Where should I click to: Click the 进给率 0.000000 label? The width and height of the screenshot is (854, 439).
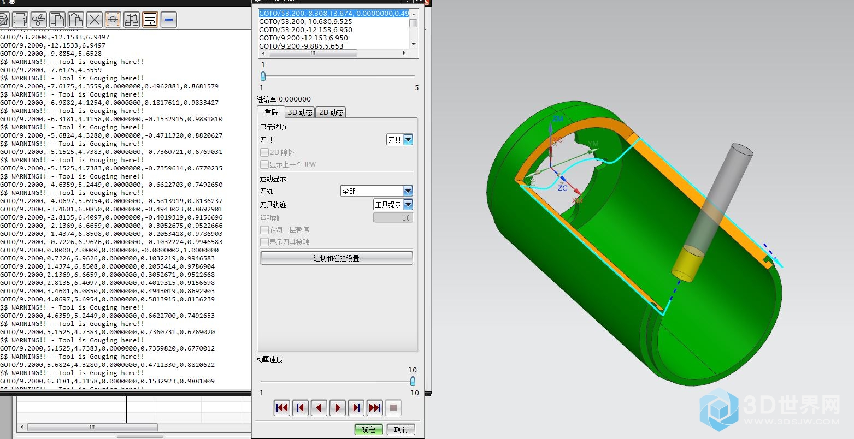pos(284,99)
